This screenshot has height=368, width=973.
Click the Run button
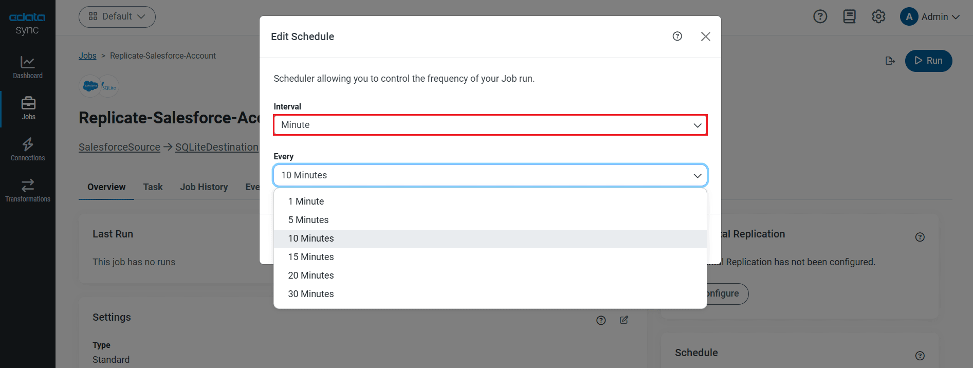click(928, 61)
